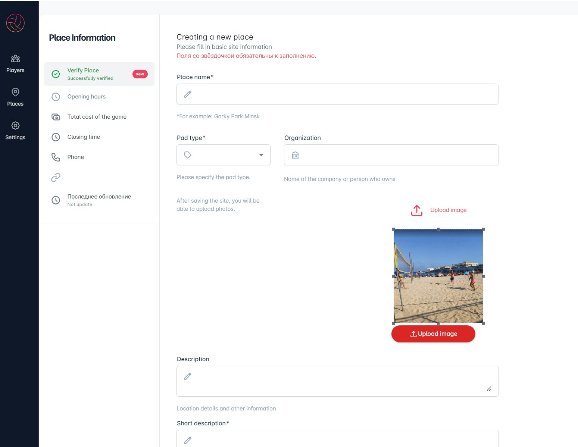The height and width of the screenshot is (447, 578).
Task: Click the pencil icon in Description field
Action: (188, 376)
